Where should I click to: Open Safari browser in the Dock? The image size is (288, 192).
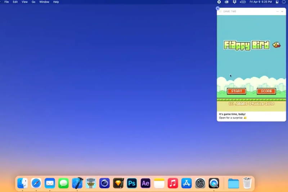pyautogui.click(x=36, y=183)
